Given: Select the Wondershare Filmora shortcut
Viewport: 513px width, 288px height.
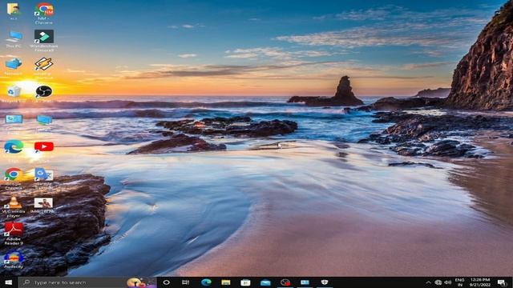Looking at the screenshot, I should tap(44, 40).
